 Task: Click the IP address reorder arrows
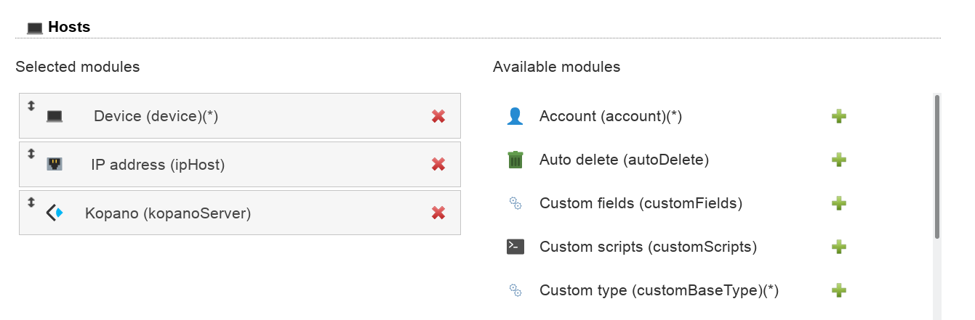(x=31, y=154)
